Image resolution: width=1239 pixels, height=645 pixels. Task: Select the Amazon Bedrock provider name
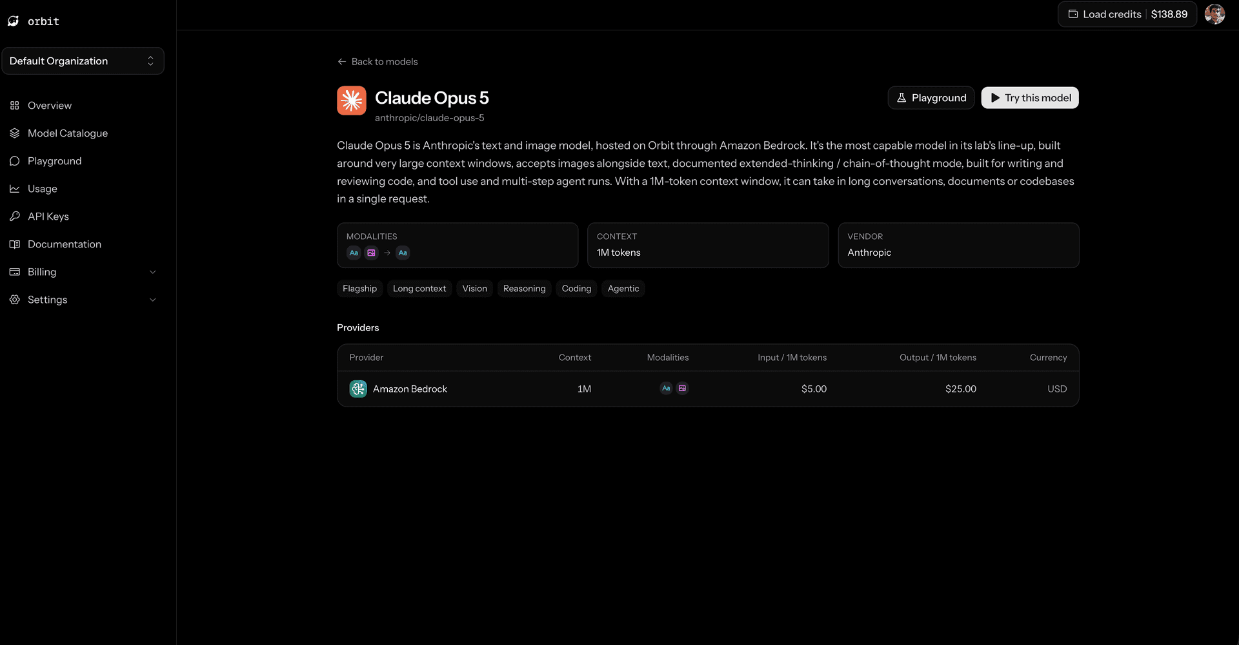(410, 389)
